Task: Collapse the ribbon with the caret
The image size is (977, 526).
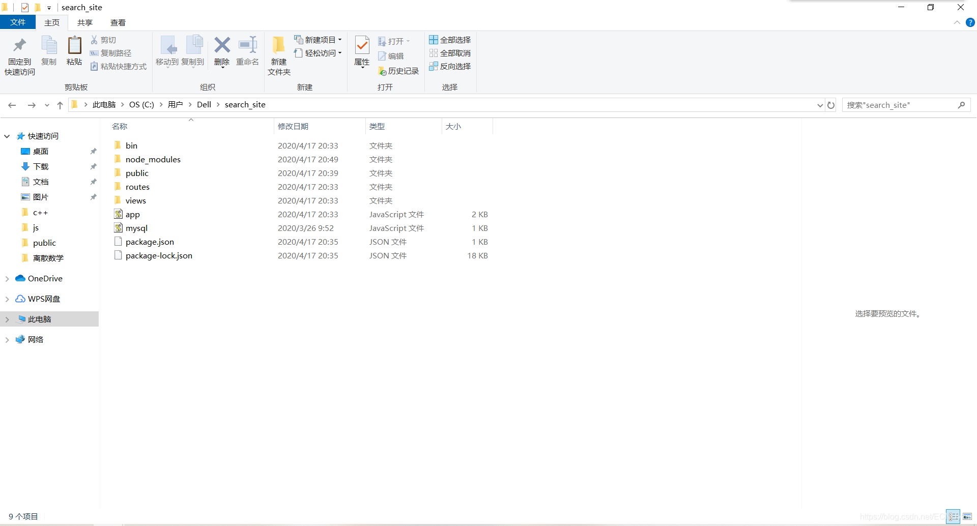Action: (957, 22)
